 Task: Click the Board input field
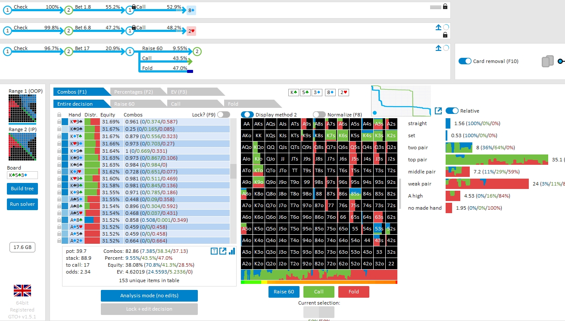22,175
